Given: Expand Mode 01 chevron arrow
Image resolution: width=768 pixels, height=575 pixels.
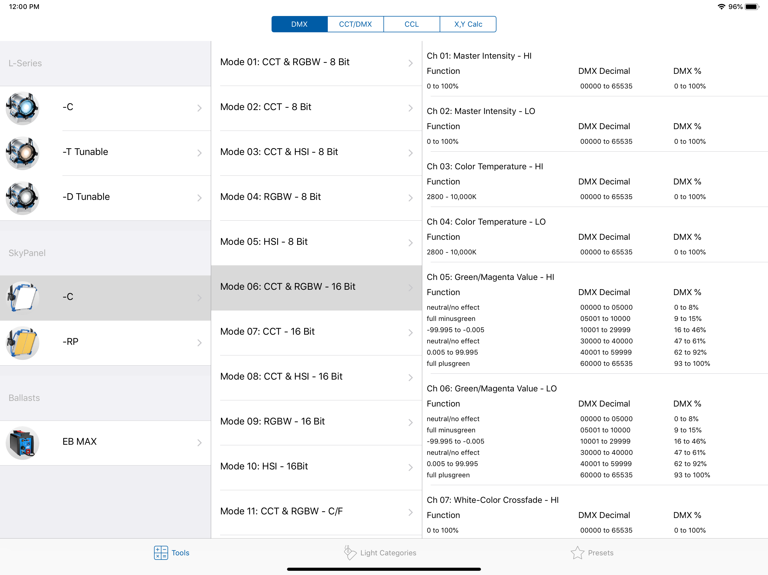Looking at the screenshot, I should tap(410, 63).
